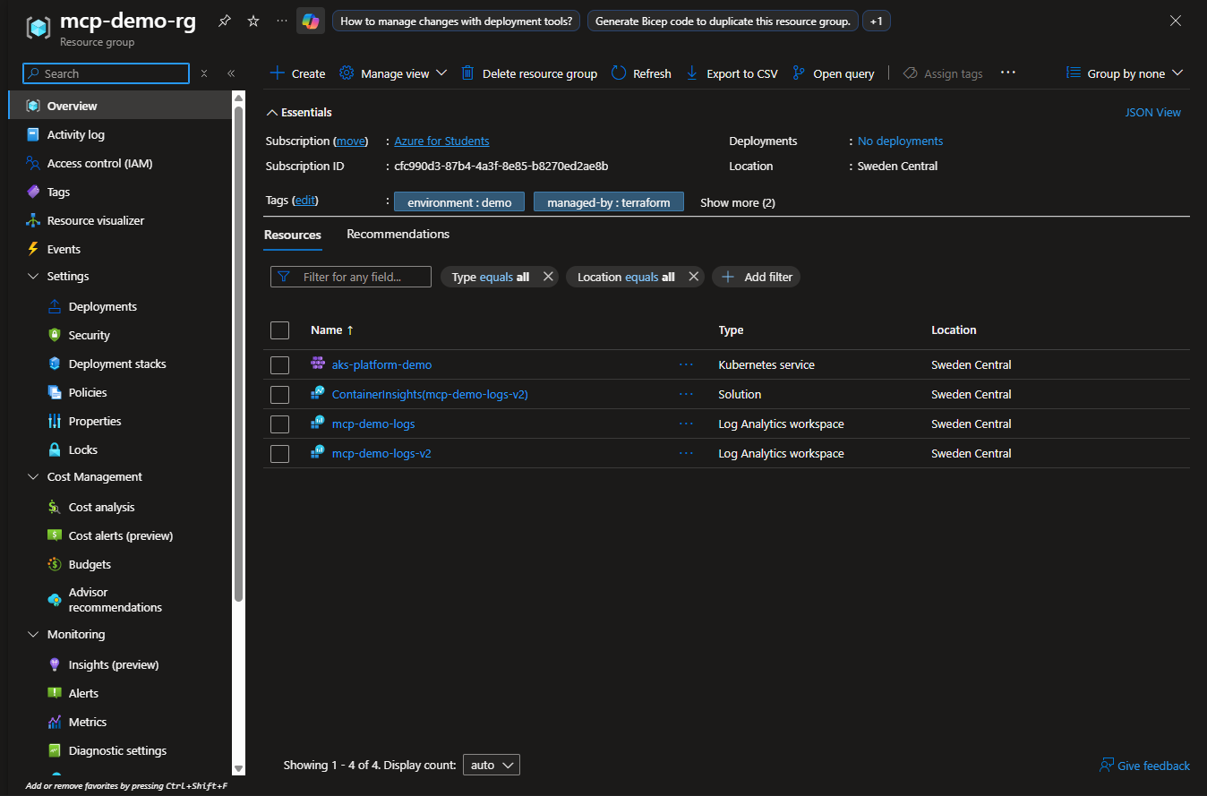Open the aks-platform-demo resource
The image size is (1207, 796).
pyautogui.click(x=381, y=364)
